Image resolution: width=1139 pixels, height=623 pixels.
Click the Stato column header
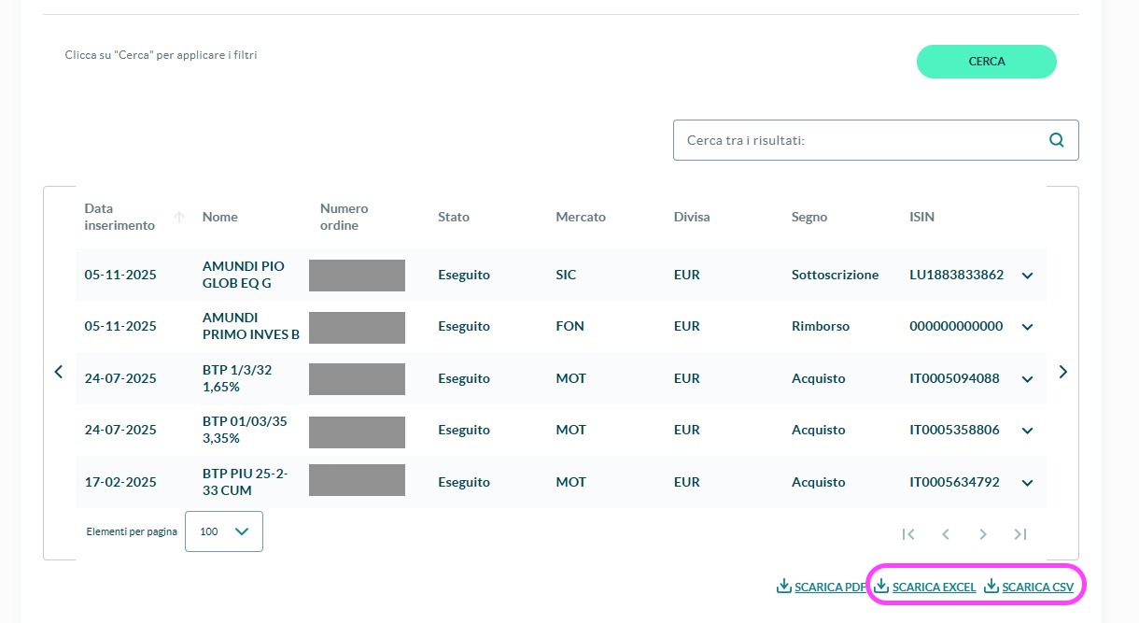[x=454, y=217]
